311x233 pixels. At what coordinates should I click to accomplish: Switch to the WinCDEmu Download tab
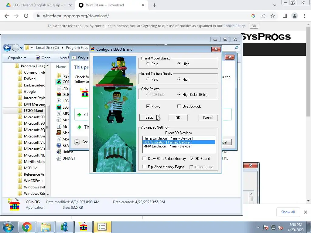(x=111, y=5)
